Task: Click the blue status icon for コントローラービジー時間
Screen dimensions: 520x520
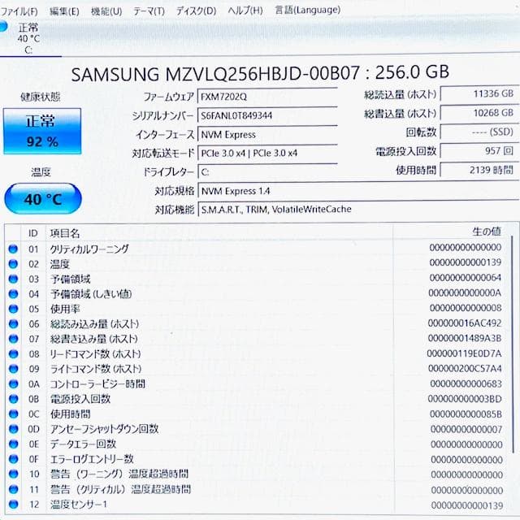Action: (x=13, y=383)
